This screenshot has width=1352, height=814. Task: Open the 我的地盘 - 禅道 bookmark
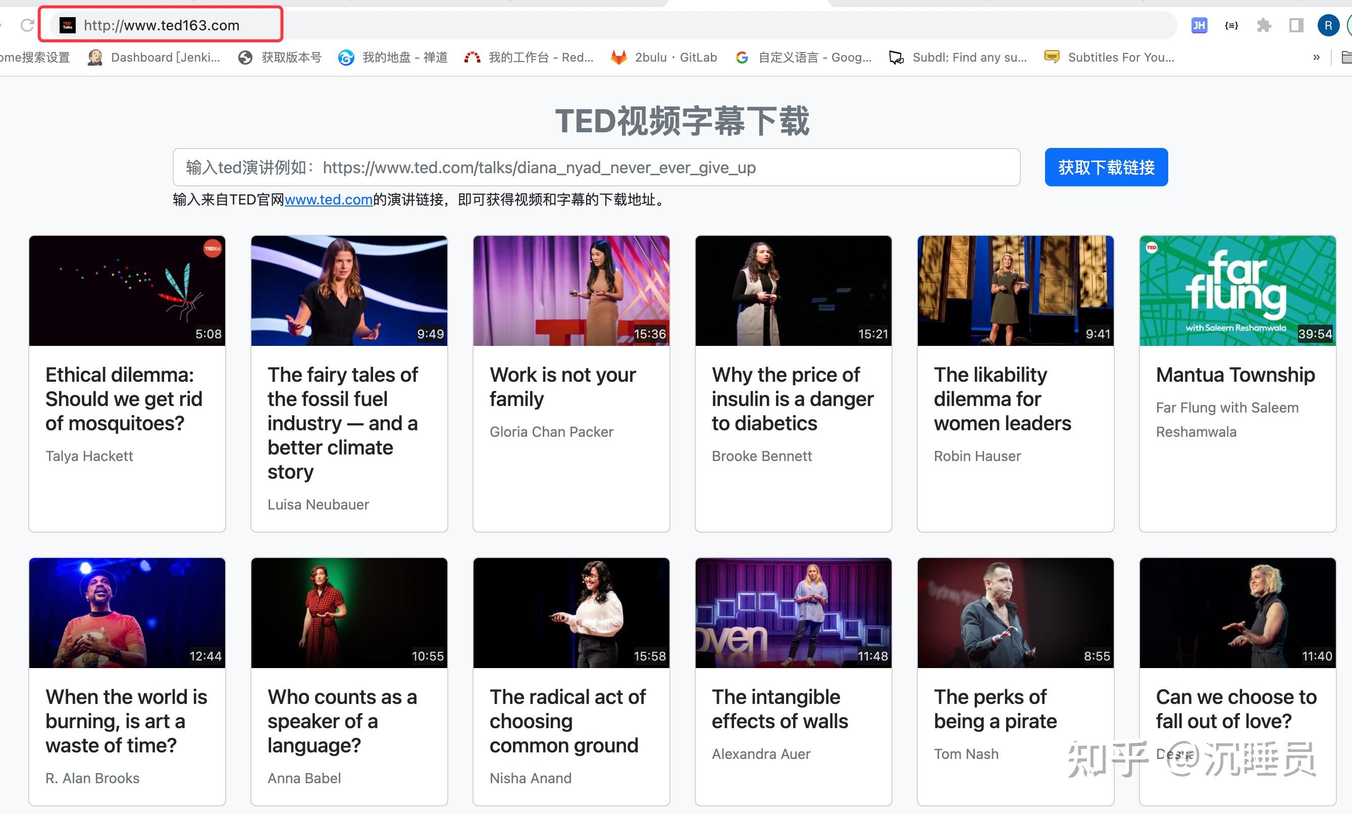click(x=393, y=57)
